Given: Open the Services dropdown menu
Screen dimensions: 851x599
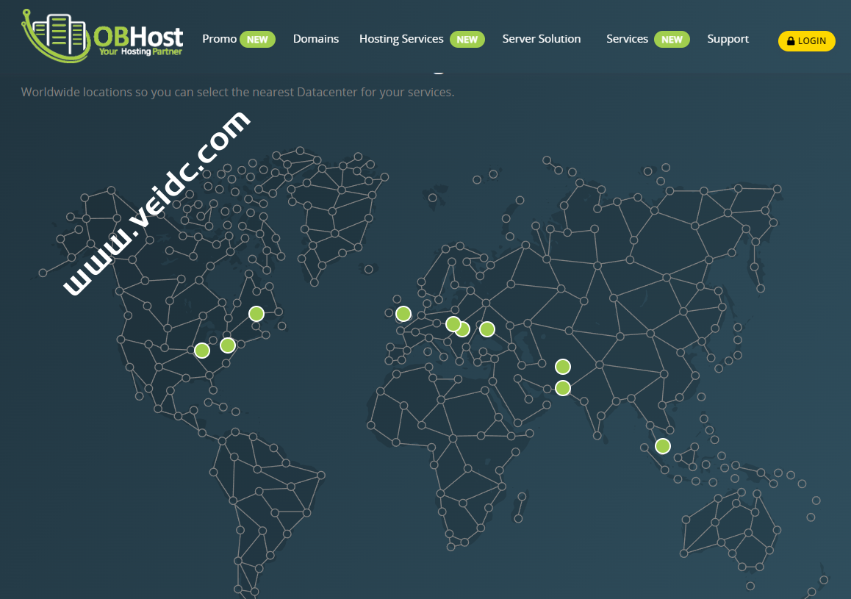Looking at the screenshot, I should (x=627, y=39).
